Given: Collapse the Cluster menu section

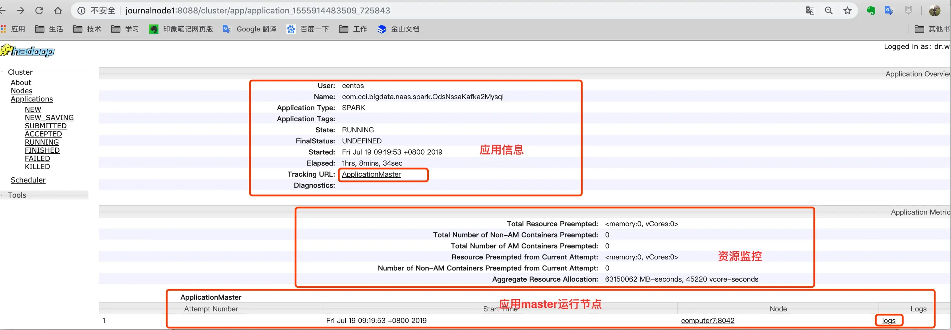Looking at the screenshot, I should tap(20, 72).
